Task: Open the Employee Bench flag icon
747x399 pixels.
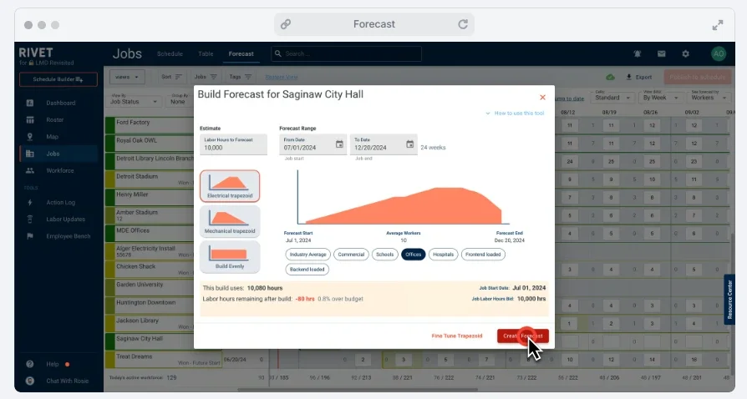Action: coord(30,236)
